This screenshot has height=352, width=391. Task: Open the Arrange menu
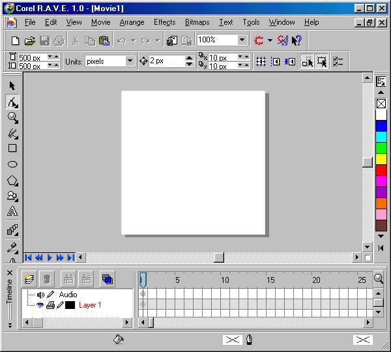click(x=132, y=22)
